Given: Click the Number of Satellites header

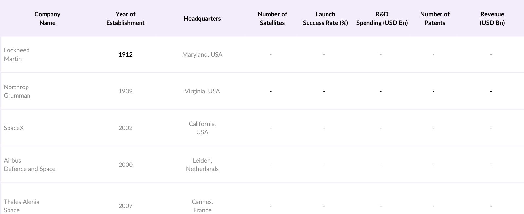Looking at the screenshot, I should coord(272,18).
